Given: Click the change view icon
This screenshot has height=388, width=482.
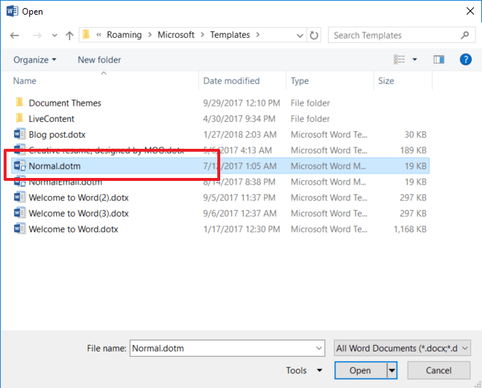Looking at the screenshot, I should click(400, 60).
